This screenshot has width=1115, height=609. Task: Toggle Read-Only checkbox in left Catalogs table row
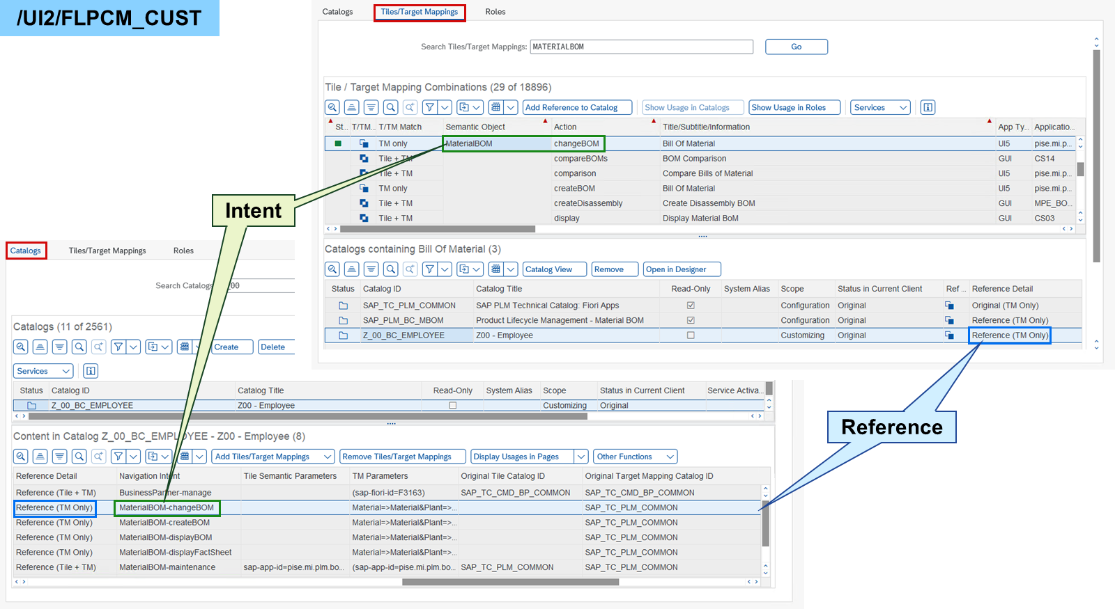pyautogui.click(x=453, y=405)
